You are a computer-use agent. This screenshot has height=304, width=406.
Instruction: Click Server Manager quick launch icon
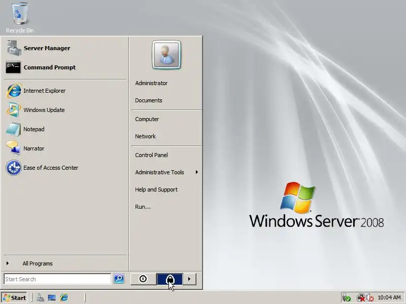40,298
